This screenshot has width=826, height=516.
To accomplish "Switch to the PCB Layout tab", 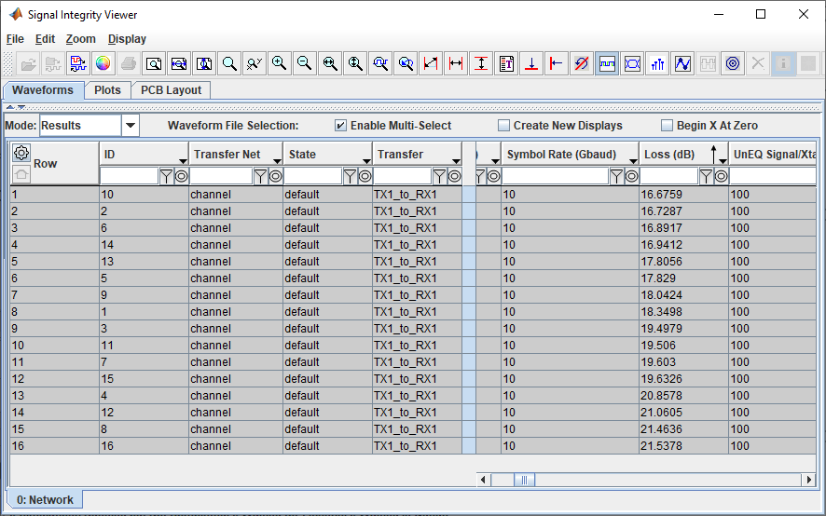I will tap(171, 90).
